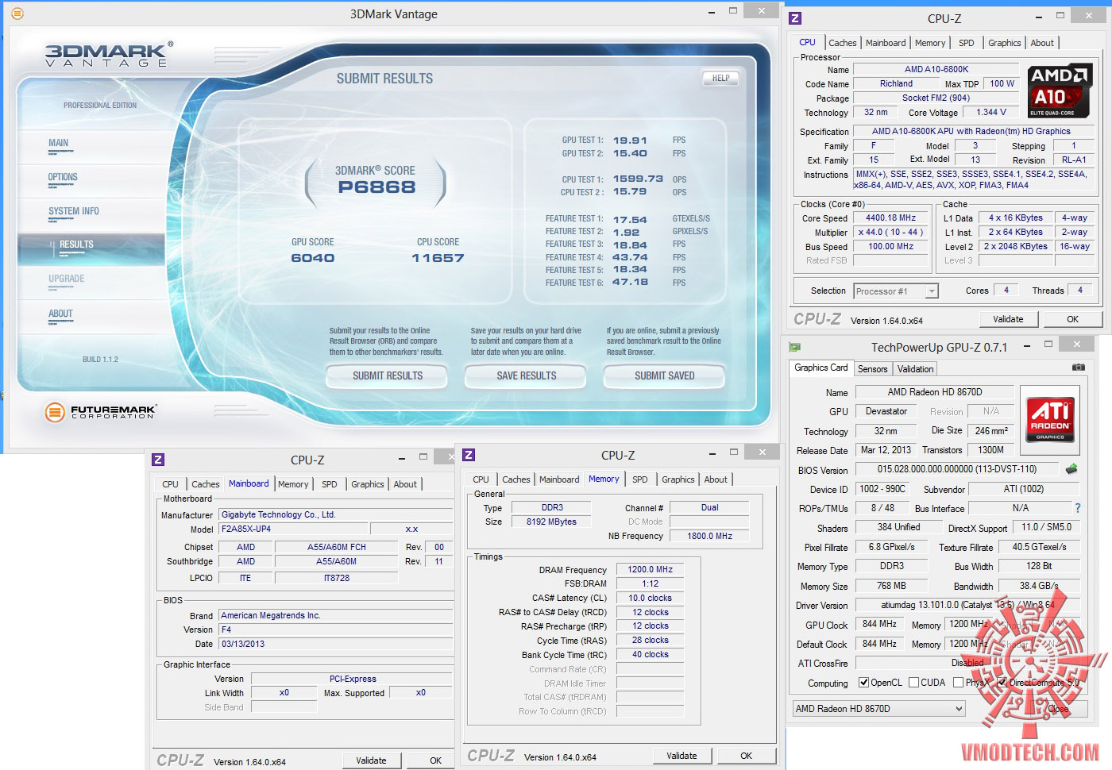The image size is (1112, 770).
Task: Click the GPU-Z title bar app icon
Action: pyautogui.click(x=794, y=347)
